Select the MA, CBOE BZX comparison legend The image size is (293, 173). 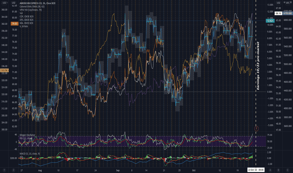(26, 23)
